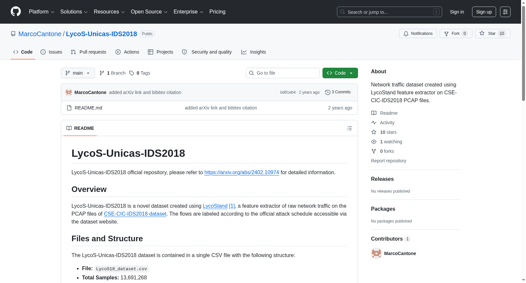Open the main branch selector dropdown
This screenshot has height=283, width=526.
78,73
